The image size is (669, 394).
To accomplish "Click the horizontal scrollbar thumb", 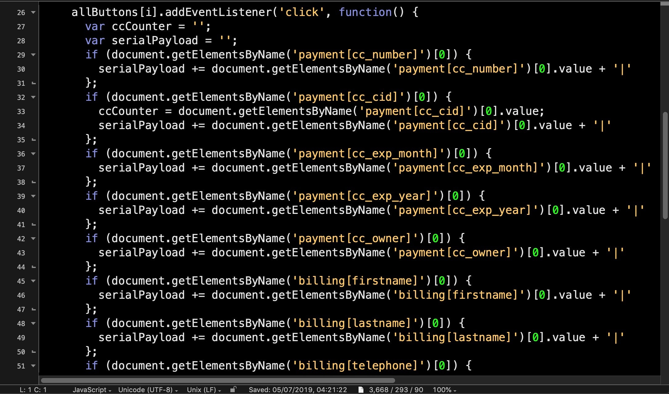I will [217, 380].
